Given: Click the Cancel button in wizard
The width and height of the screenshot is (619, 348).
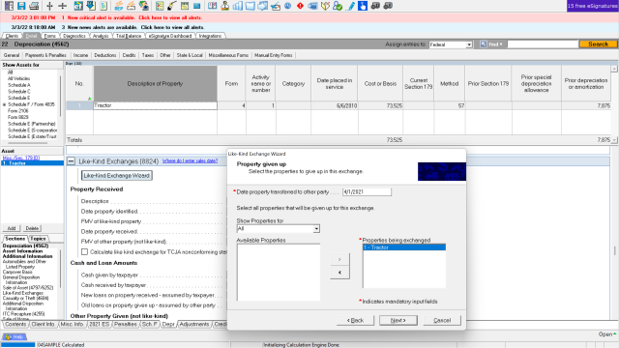Looking at the screenshot, I should (x=442, y=320).
